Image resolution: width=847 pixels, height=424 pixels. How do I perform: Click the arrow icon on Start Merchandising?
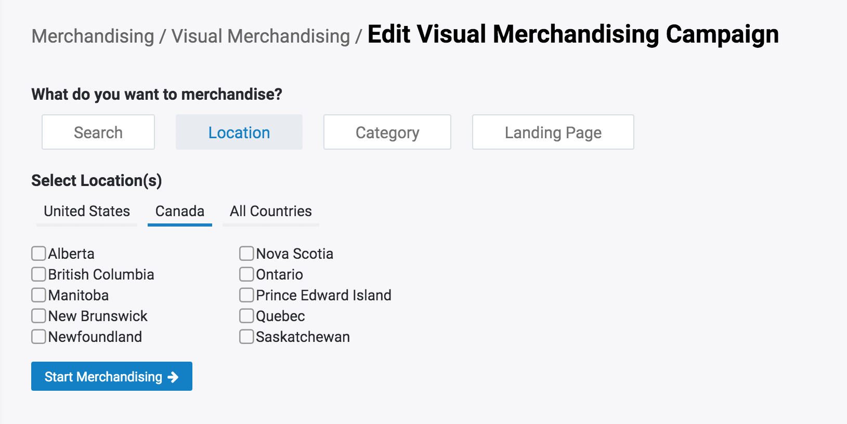tap(173, 377)
